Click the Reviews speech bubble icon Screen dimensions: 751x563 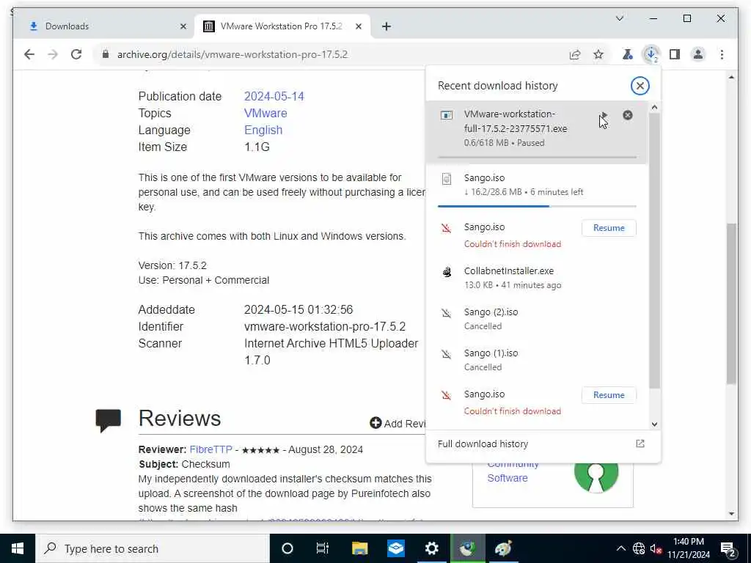(x=109, y=420)
